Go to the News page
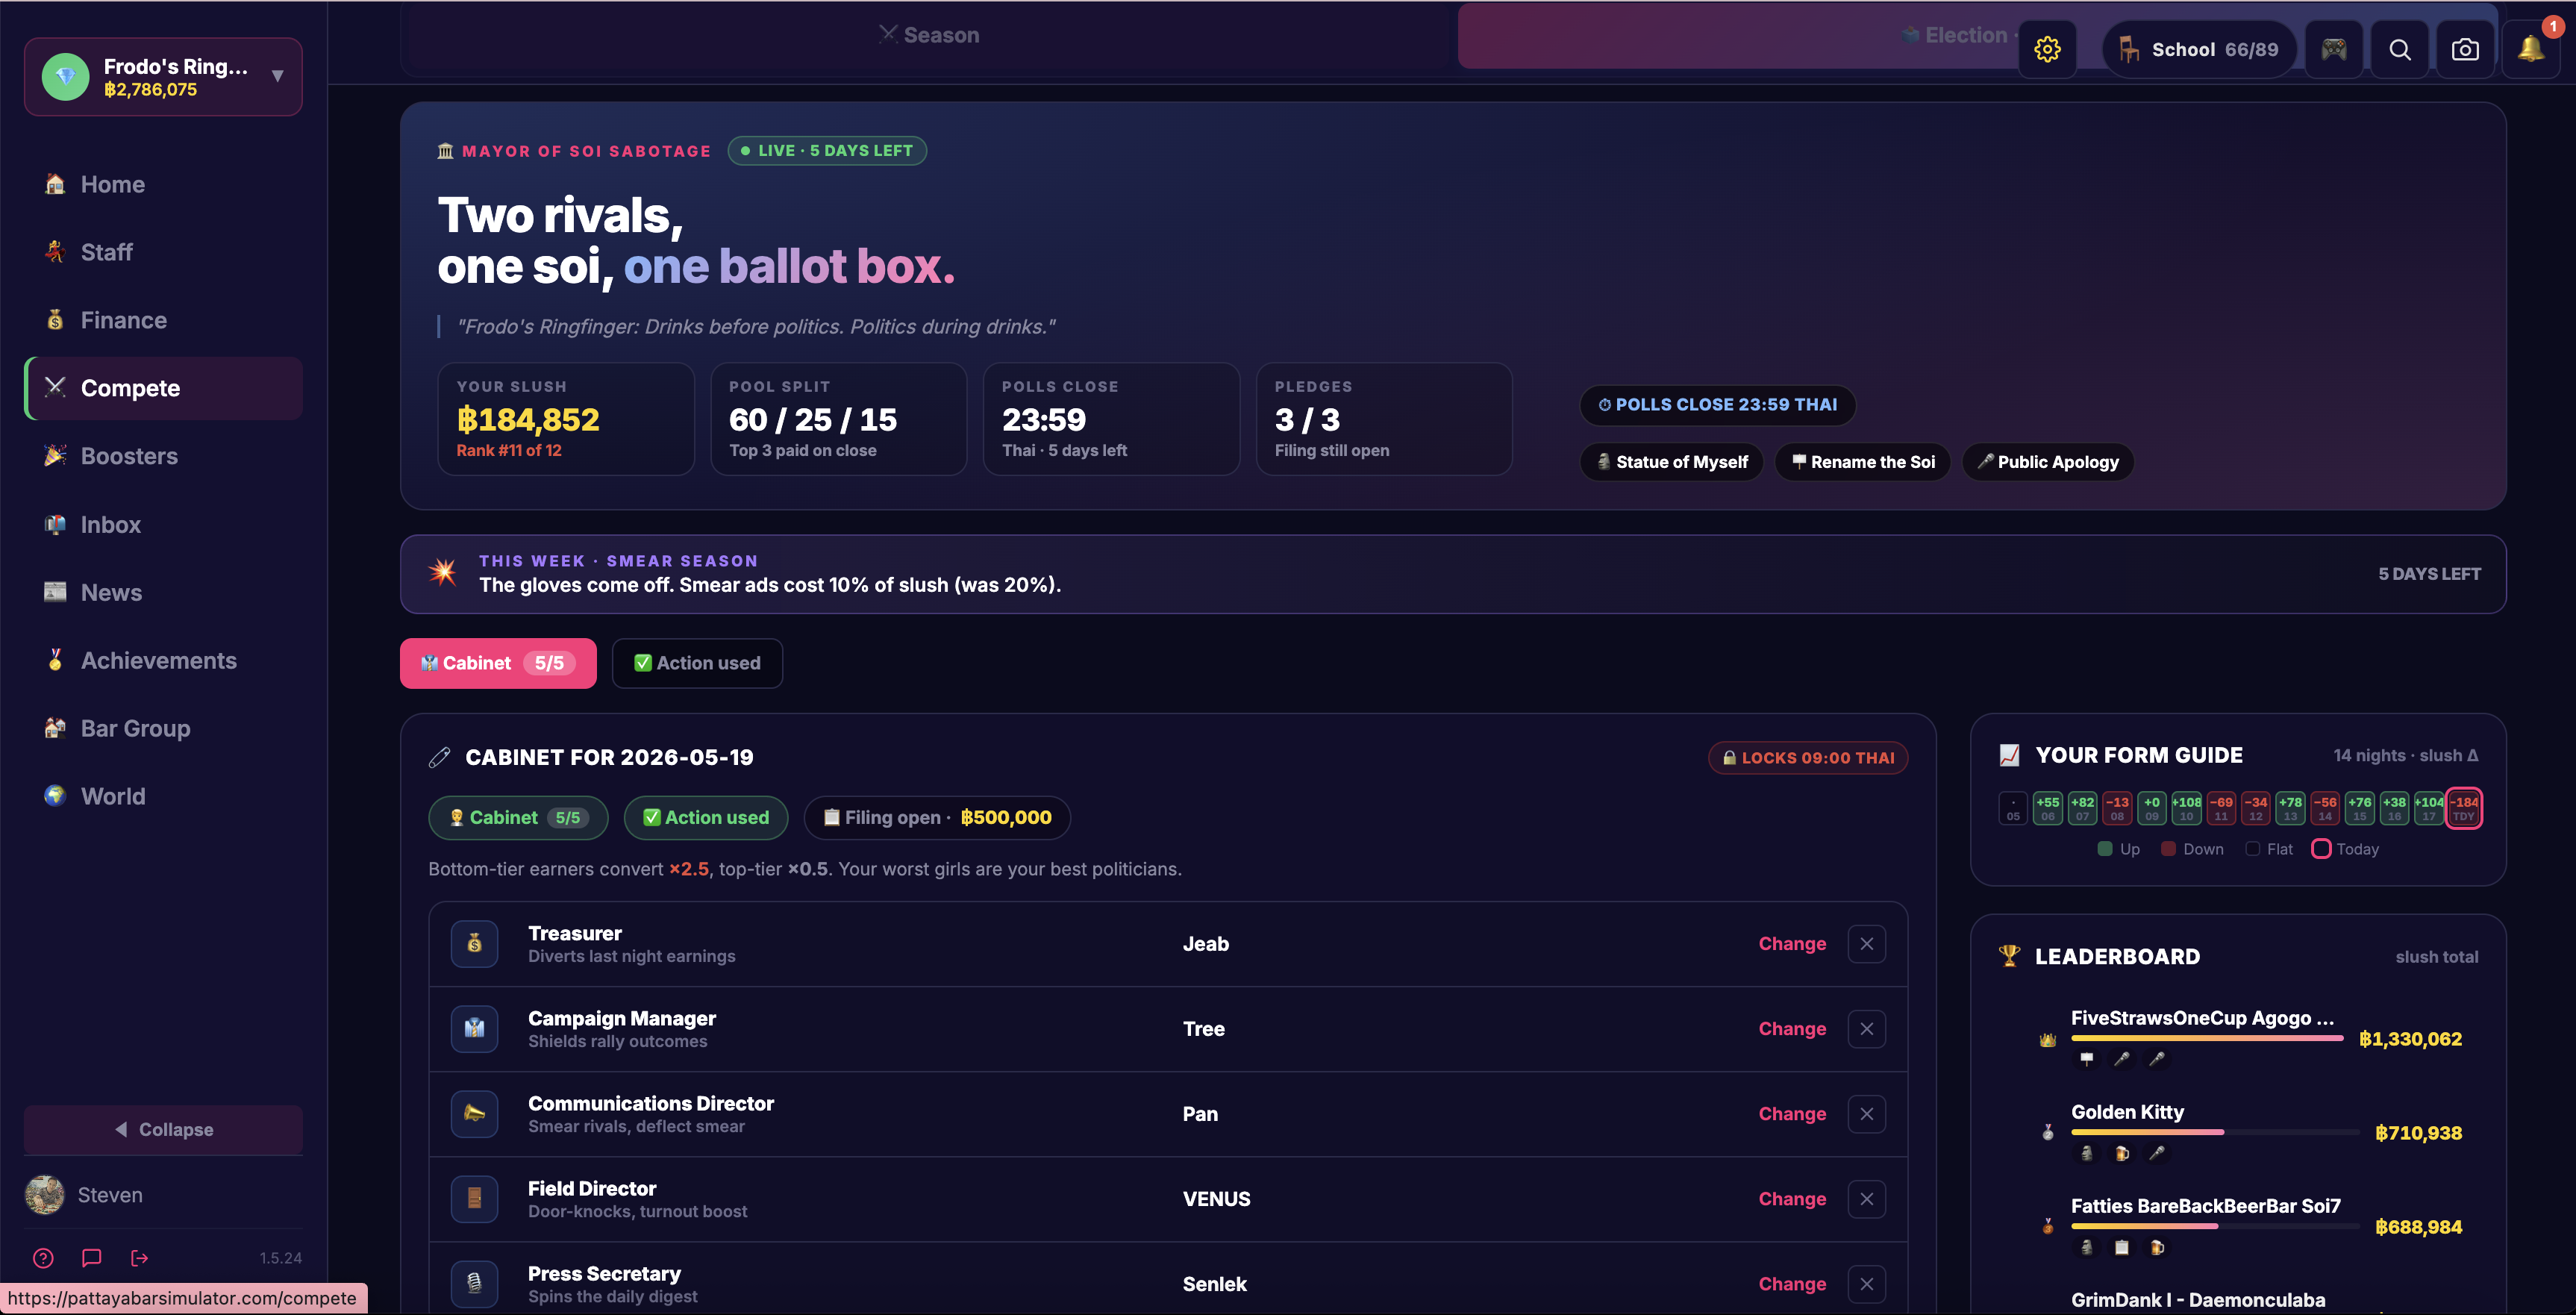The width and height of the screenshot is (2576, 1315). [163, 592]
